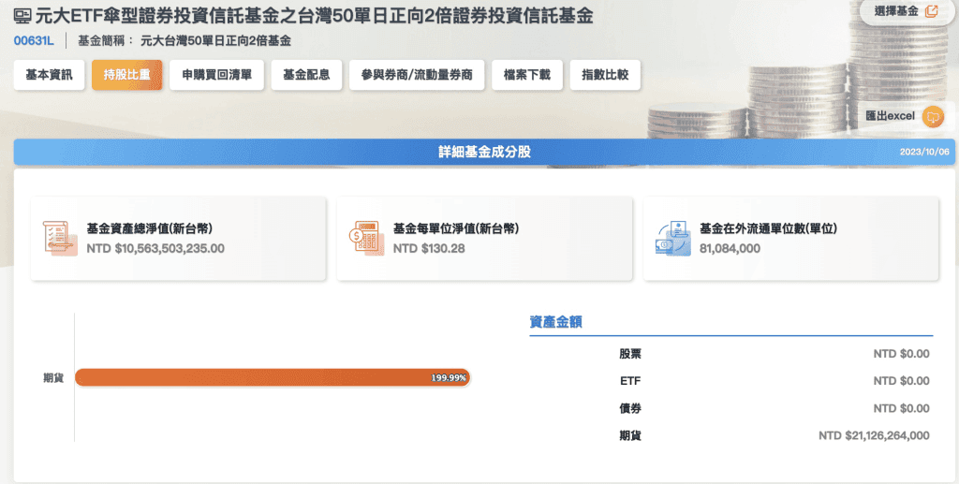Click the NTD $0.00 value for 債券

[902, 408]
